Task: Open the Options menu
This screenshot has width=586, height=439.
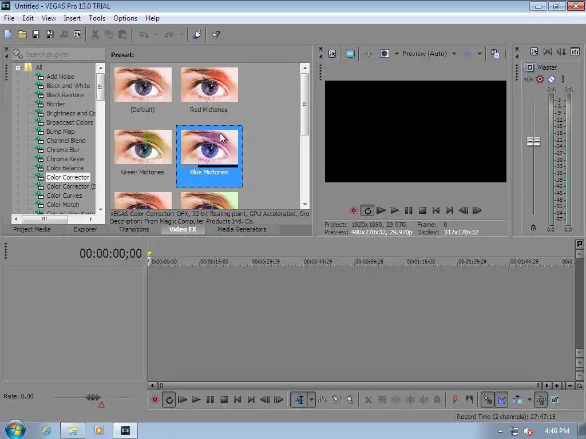Action: point(125,18)
